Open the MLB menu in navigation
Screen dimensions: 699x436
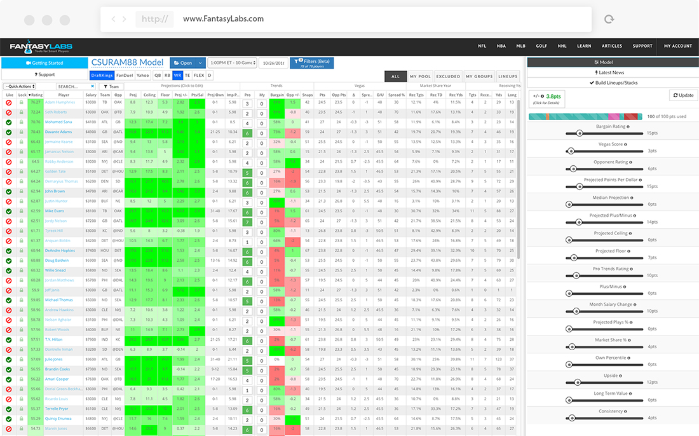tap(520, 46)
